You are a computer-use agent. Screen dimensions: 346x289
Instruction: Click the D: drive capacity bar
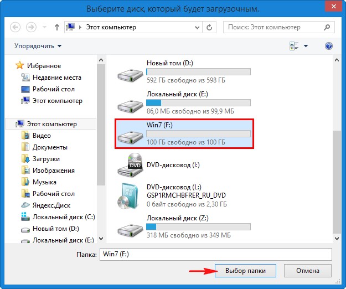coord(198,72)
